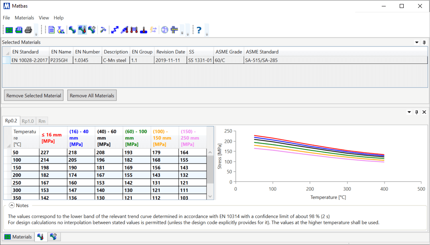430x245 pixels.
Task: Click the printer icon in the toolbar
Action: (x=28, y=30)
